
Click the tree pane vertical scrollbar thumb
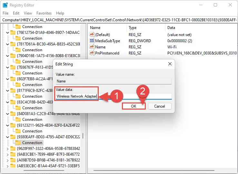pos(83,136)
